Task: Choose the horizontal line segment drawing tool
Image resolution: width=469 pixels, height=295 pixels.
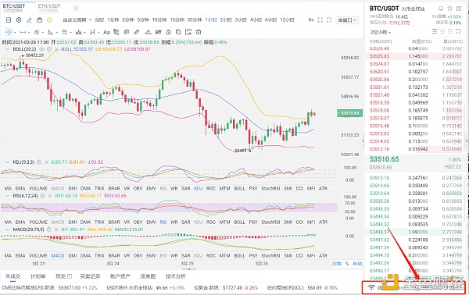Action: [x=23, y=32]
